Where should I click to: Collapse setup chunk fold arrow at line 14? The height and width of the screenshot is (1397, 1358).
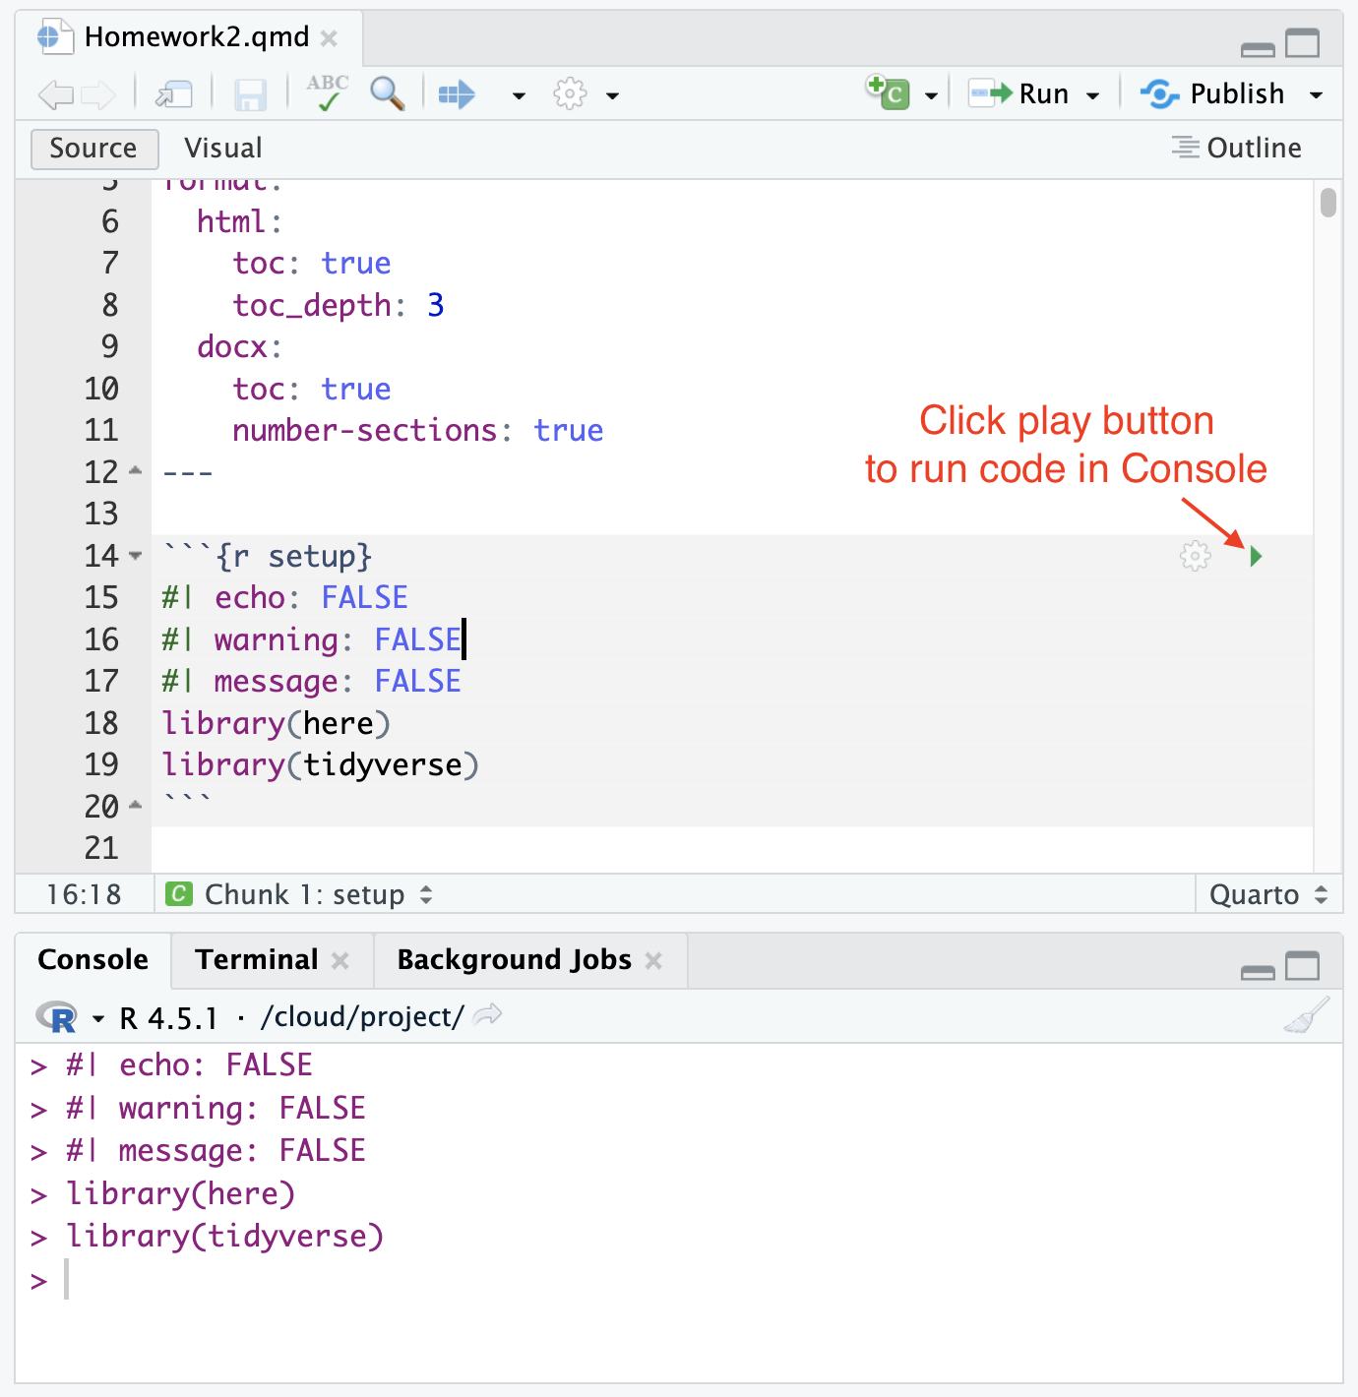pos(136,556)
